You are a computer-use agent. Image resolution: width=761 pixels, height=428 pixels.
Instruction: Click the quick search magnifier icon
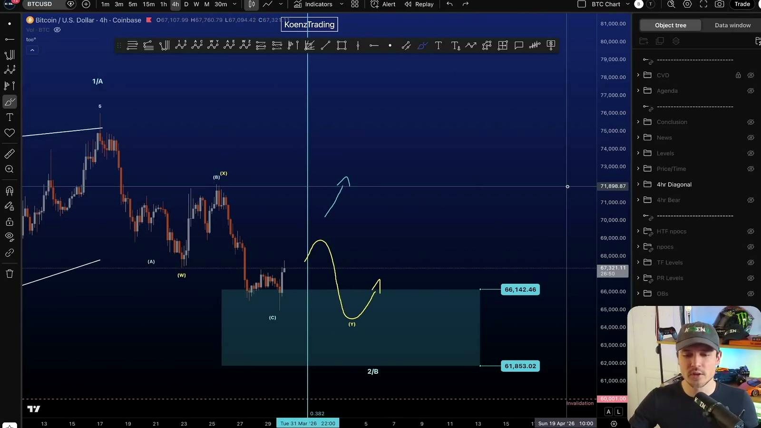(x=671, y=4)
